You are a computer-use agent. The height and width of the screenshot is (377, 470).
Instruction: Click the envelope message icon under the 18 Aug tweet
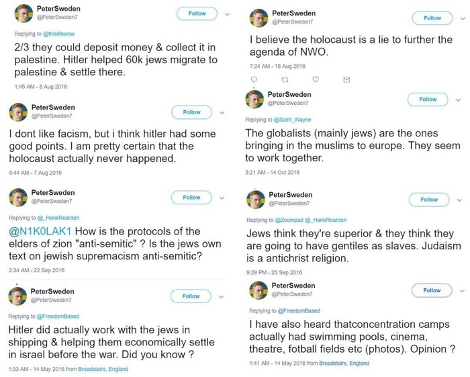(346, 79)
